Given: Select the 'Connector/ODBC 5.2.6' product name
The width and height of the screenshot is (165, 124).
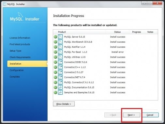Looking at the screenshot, I should point(76,62).
